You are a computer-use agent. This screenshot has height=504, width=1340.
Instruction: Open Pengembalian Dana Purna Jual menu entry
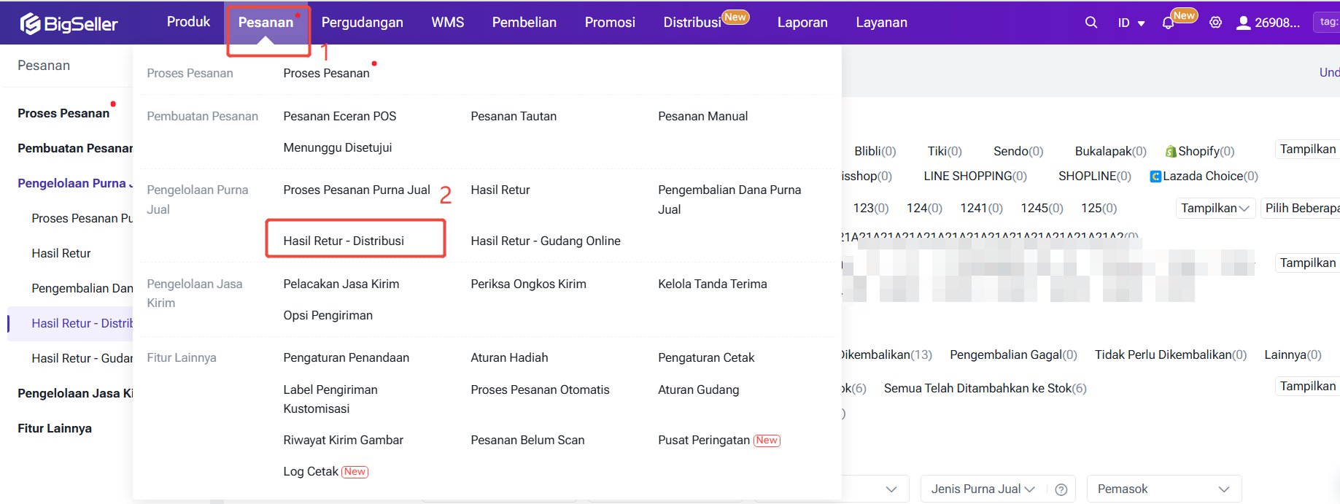pyautogui.click(x=729, y=199)
